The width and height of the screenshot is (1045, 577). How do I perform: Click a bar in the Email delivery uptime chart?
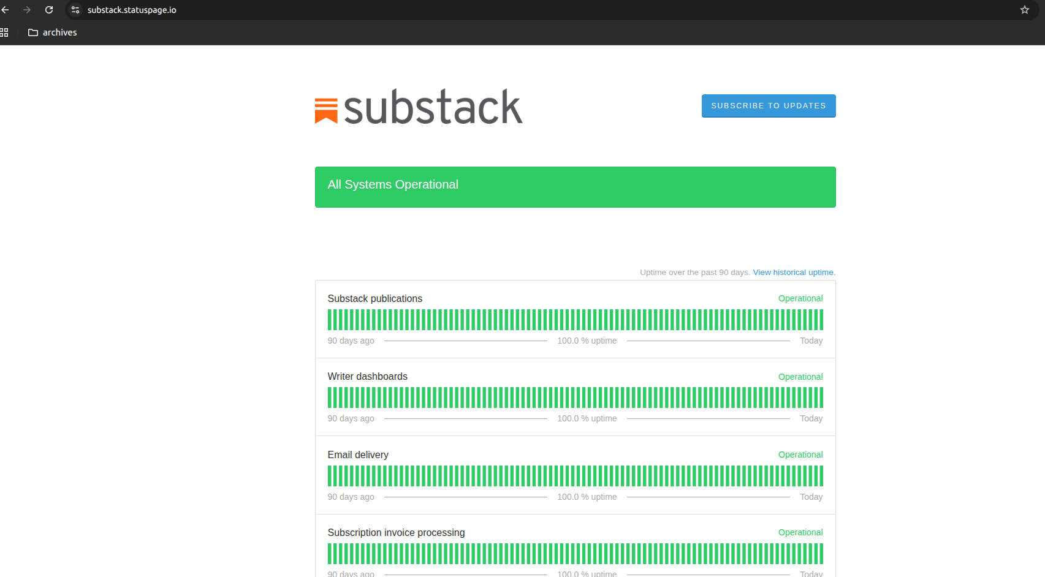tap(575, 475)
